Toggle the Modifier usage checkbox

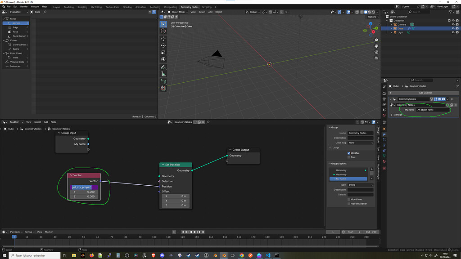[349, 153]
